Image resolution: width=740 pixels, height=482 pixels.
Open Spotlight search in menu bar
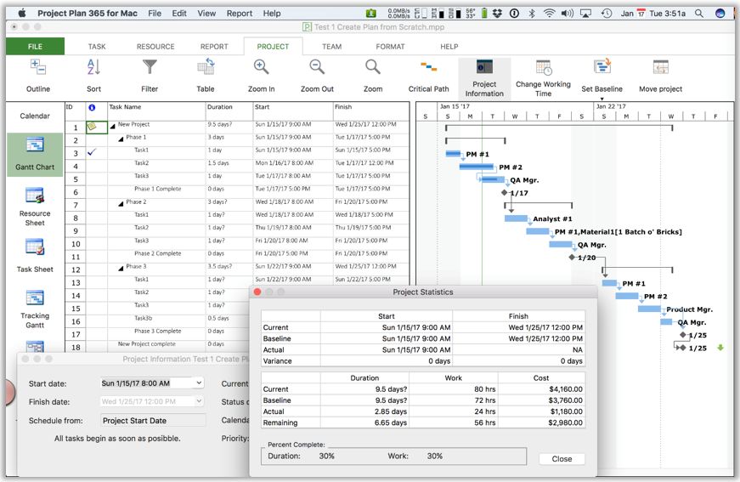pos(699,14)
